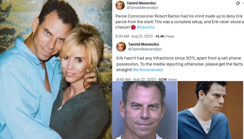Click the angry face emoji in tweet
Image resolution: width=244 pixels, height=139 pixels.
pyautogui.click(x=133, y=27)
